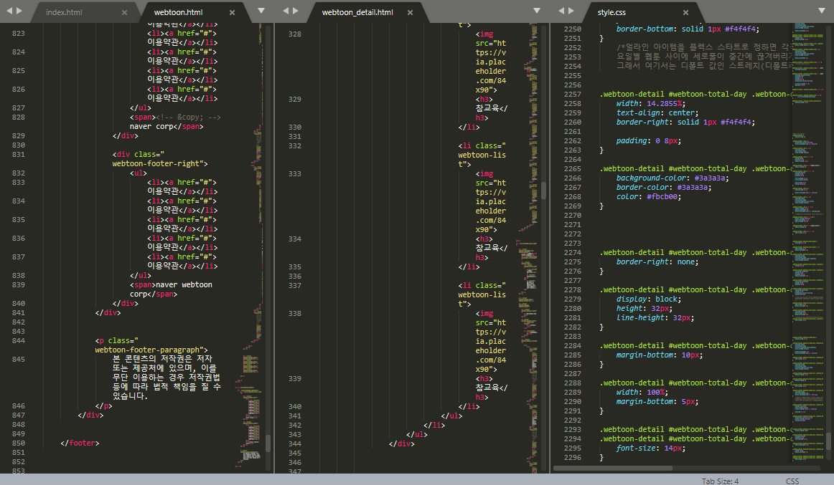Click 'display: block;' declaration
This screenshot has height=485, width=834.
[x=649, y=299]
